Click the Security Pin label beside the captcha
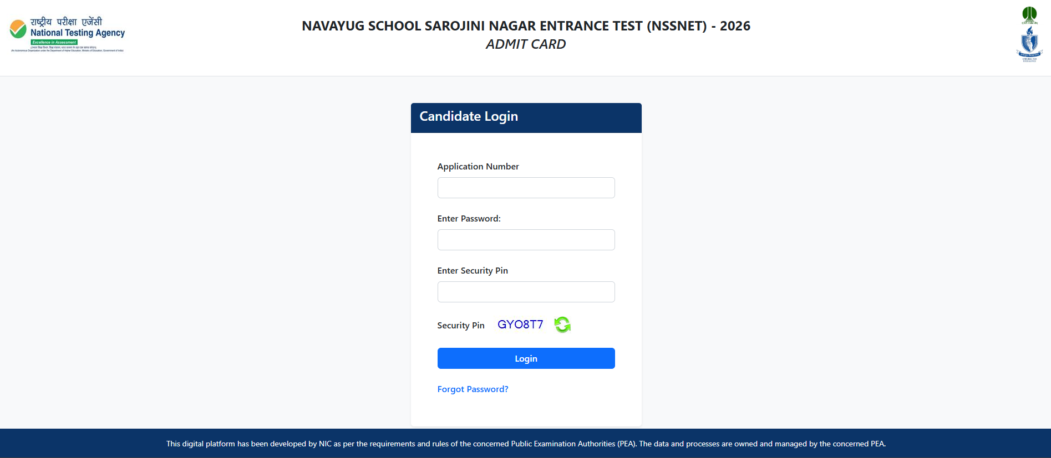Image resolution: width=1051 pixels, height=458 pixels. click(460, 326)
